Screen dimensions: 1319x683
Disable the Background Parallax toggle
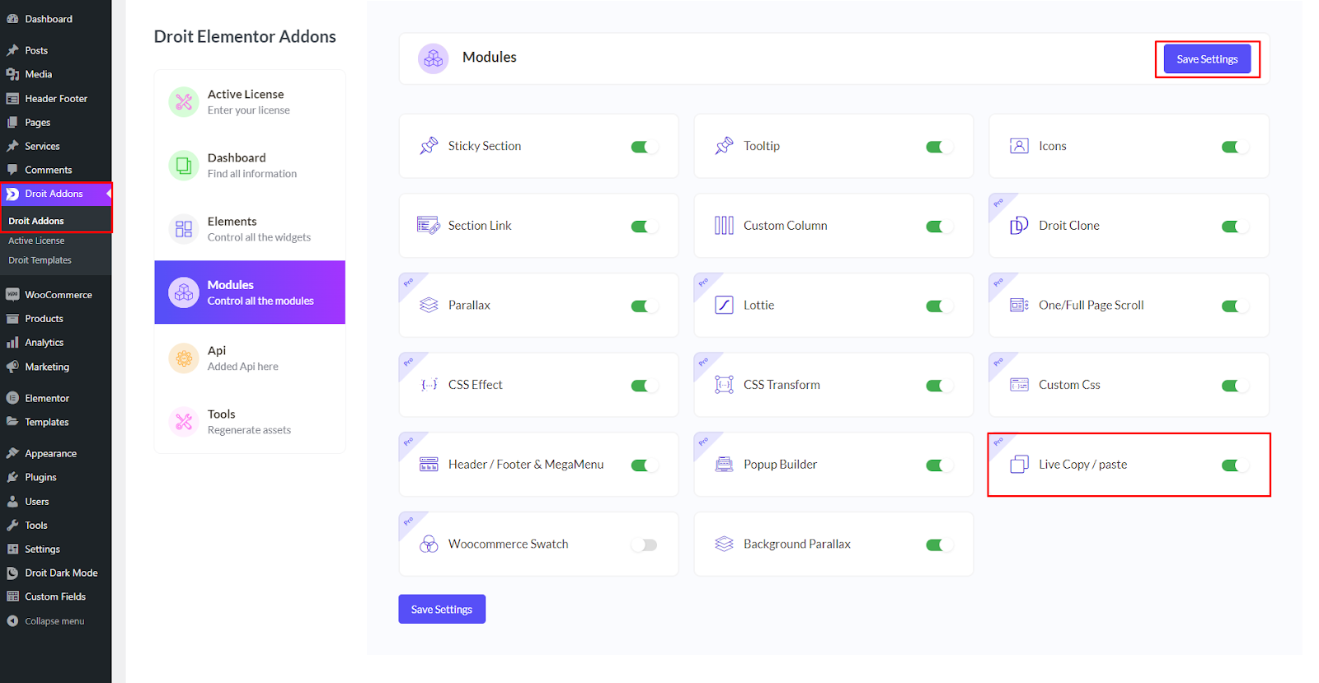coord(939,545)
